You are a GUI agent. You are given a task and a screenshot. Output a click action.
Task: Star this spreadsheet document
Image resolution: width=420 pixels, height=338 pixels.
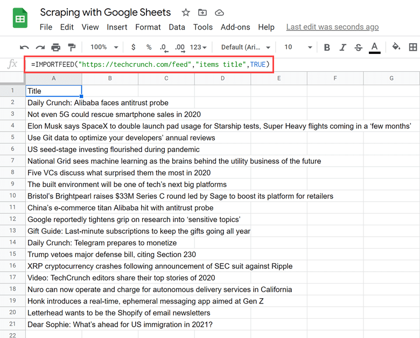click(x=186, y=12)
